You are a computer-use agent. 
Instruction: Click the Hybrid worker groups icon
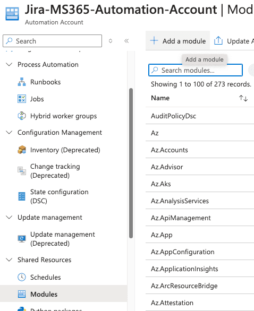coord(22,116)
